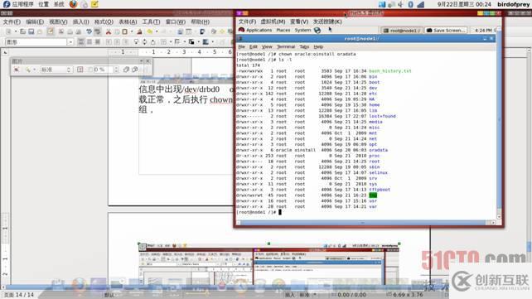Open the 图形 style list dropdown arrow
This screenshot has width=532, height=299.
(x=70, y=42)
